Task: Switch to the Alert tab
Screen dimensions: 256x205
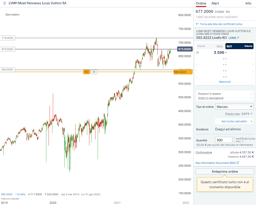Action: tap(215, 3)
